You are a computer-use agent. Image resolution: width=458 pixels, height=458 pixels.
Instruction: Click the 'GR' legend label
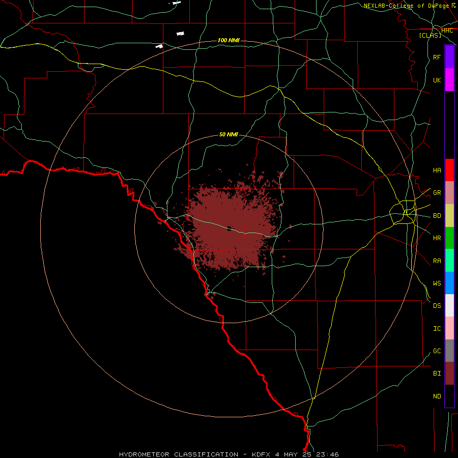(x=437, y=193)
